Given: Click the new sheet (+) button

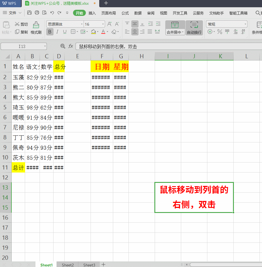Looking at the screenshot, I should tap(103, 264).
